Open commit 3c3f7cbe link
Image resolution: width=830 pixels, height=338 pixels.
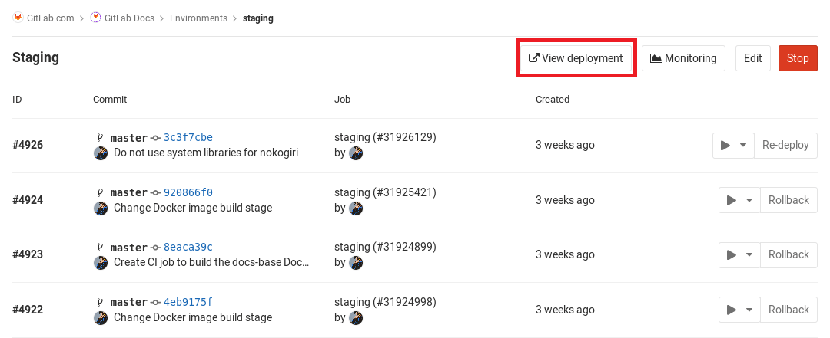188,138
